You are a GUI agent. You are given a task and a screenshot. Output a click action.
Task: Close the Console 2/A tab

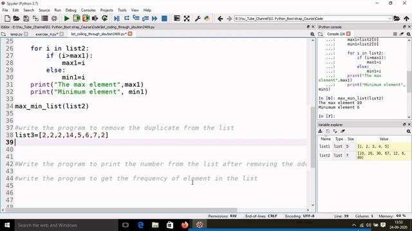coord(348,34)
